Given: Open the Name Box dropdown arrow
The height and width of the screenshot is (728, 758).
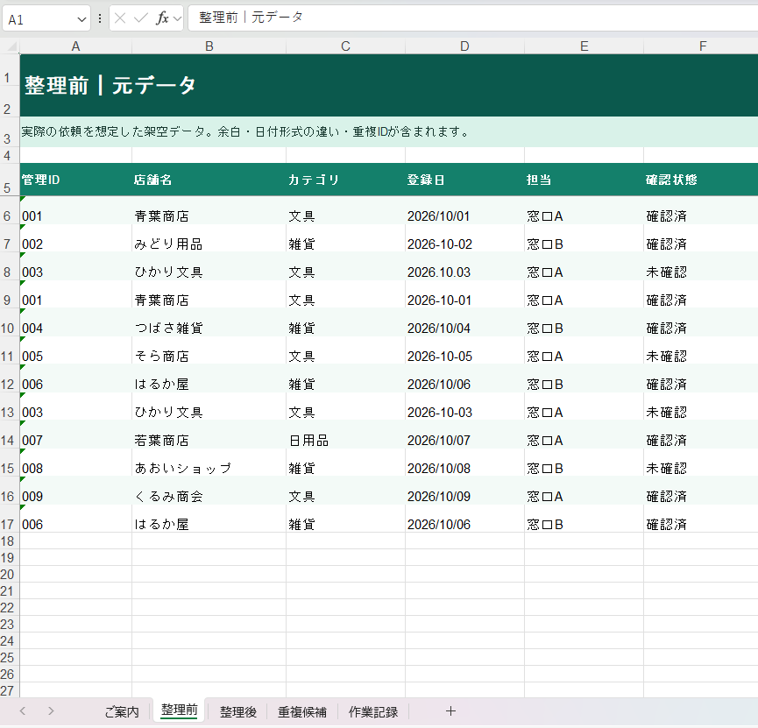Looking at the screenshot, I should (x=81, y=19).
